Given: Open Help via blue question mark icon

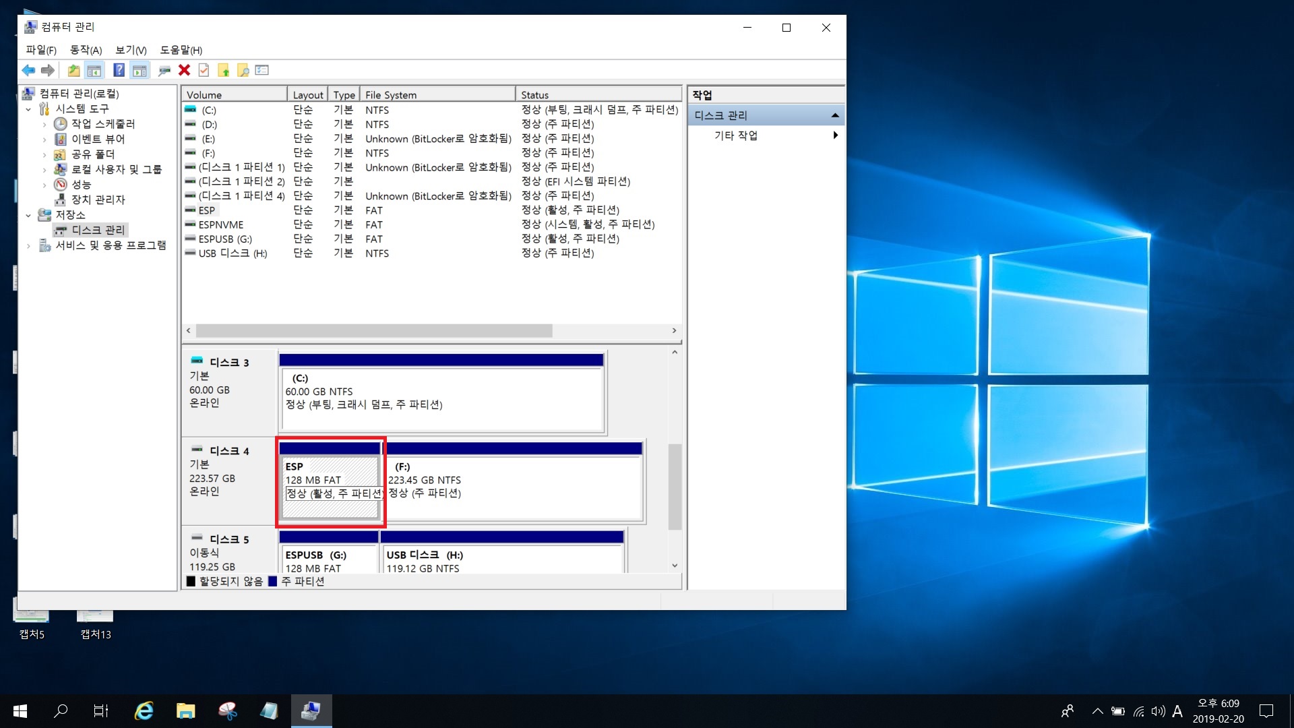Looking at the screenshot, I should [x=119, y=70].
